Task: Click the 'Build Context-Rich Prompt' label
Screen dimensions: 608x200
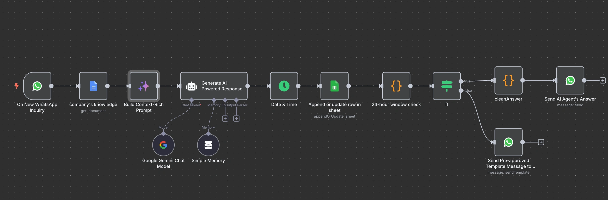Action: [x=144, y=107]
